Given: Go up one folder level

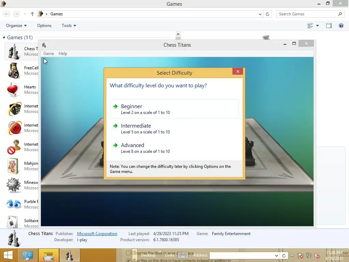Looking at the screenshot, I should click(32, 14).
